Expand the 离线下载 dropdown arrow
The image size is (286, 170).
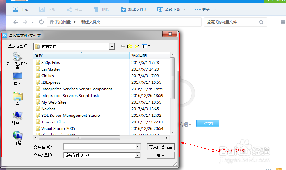click(184, 9)
